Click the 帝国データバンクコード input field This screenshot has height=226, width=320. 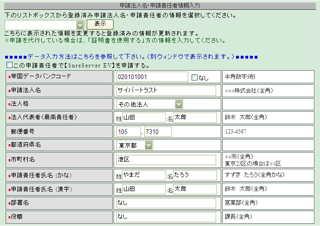click(152, 77)
